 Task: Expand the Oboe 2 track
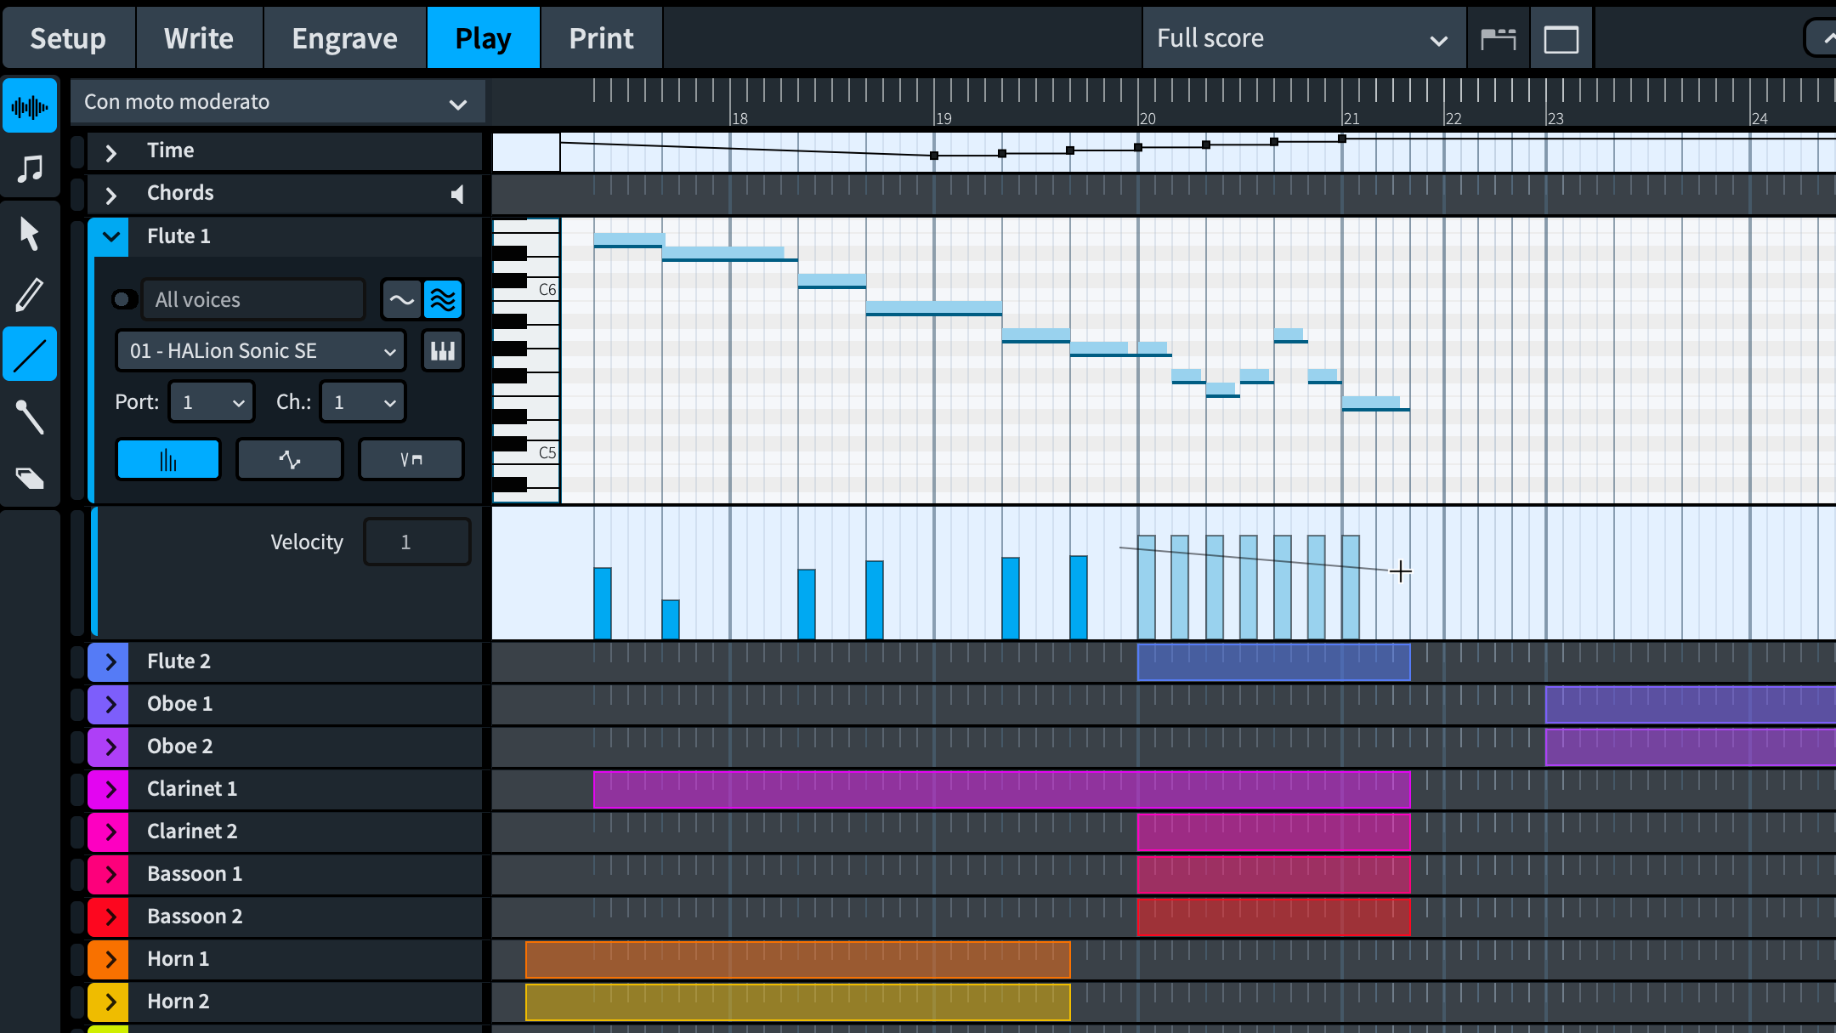coord(110,746)
